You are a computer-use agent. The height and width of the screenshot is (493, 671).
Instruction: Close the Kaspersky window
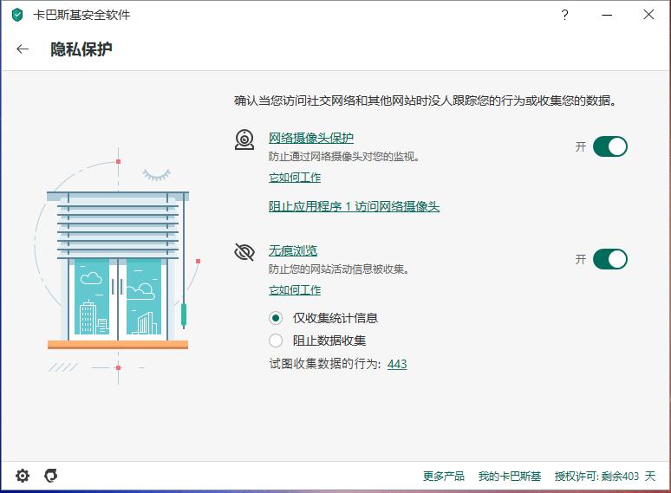(648, 15)
